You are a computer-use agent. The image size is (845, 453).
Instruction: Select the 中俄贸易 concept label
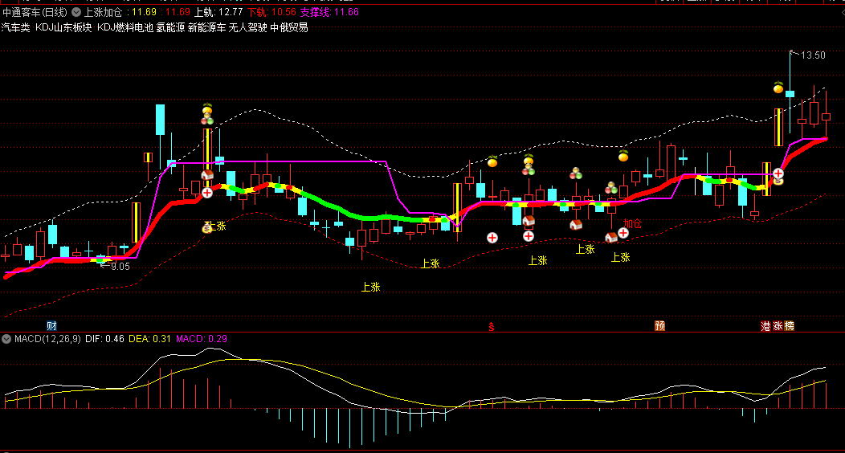click(x=289, y=27)
